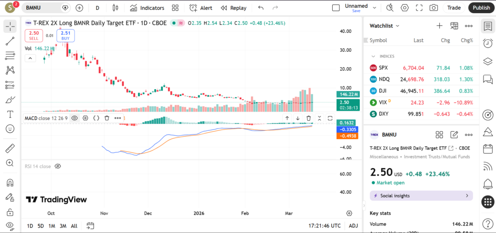The width and height of the screenshot is (496, 233).
Task: Select the trend line drawing tool
Action: pos(10,41)
